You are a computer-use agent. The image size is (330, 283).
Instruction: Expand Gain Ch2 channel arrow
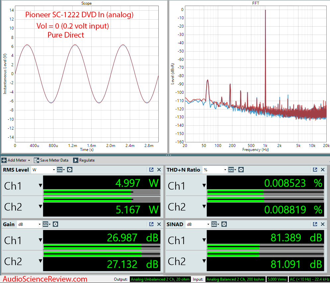(41, 261)
